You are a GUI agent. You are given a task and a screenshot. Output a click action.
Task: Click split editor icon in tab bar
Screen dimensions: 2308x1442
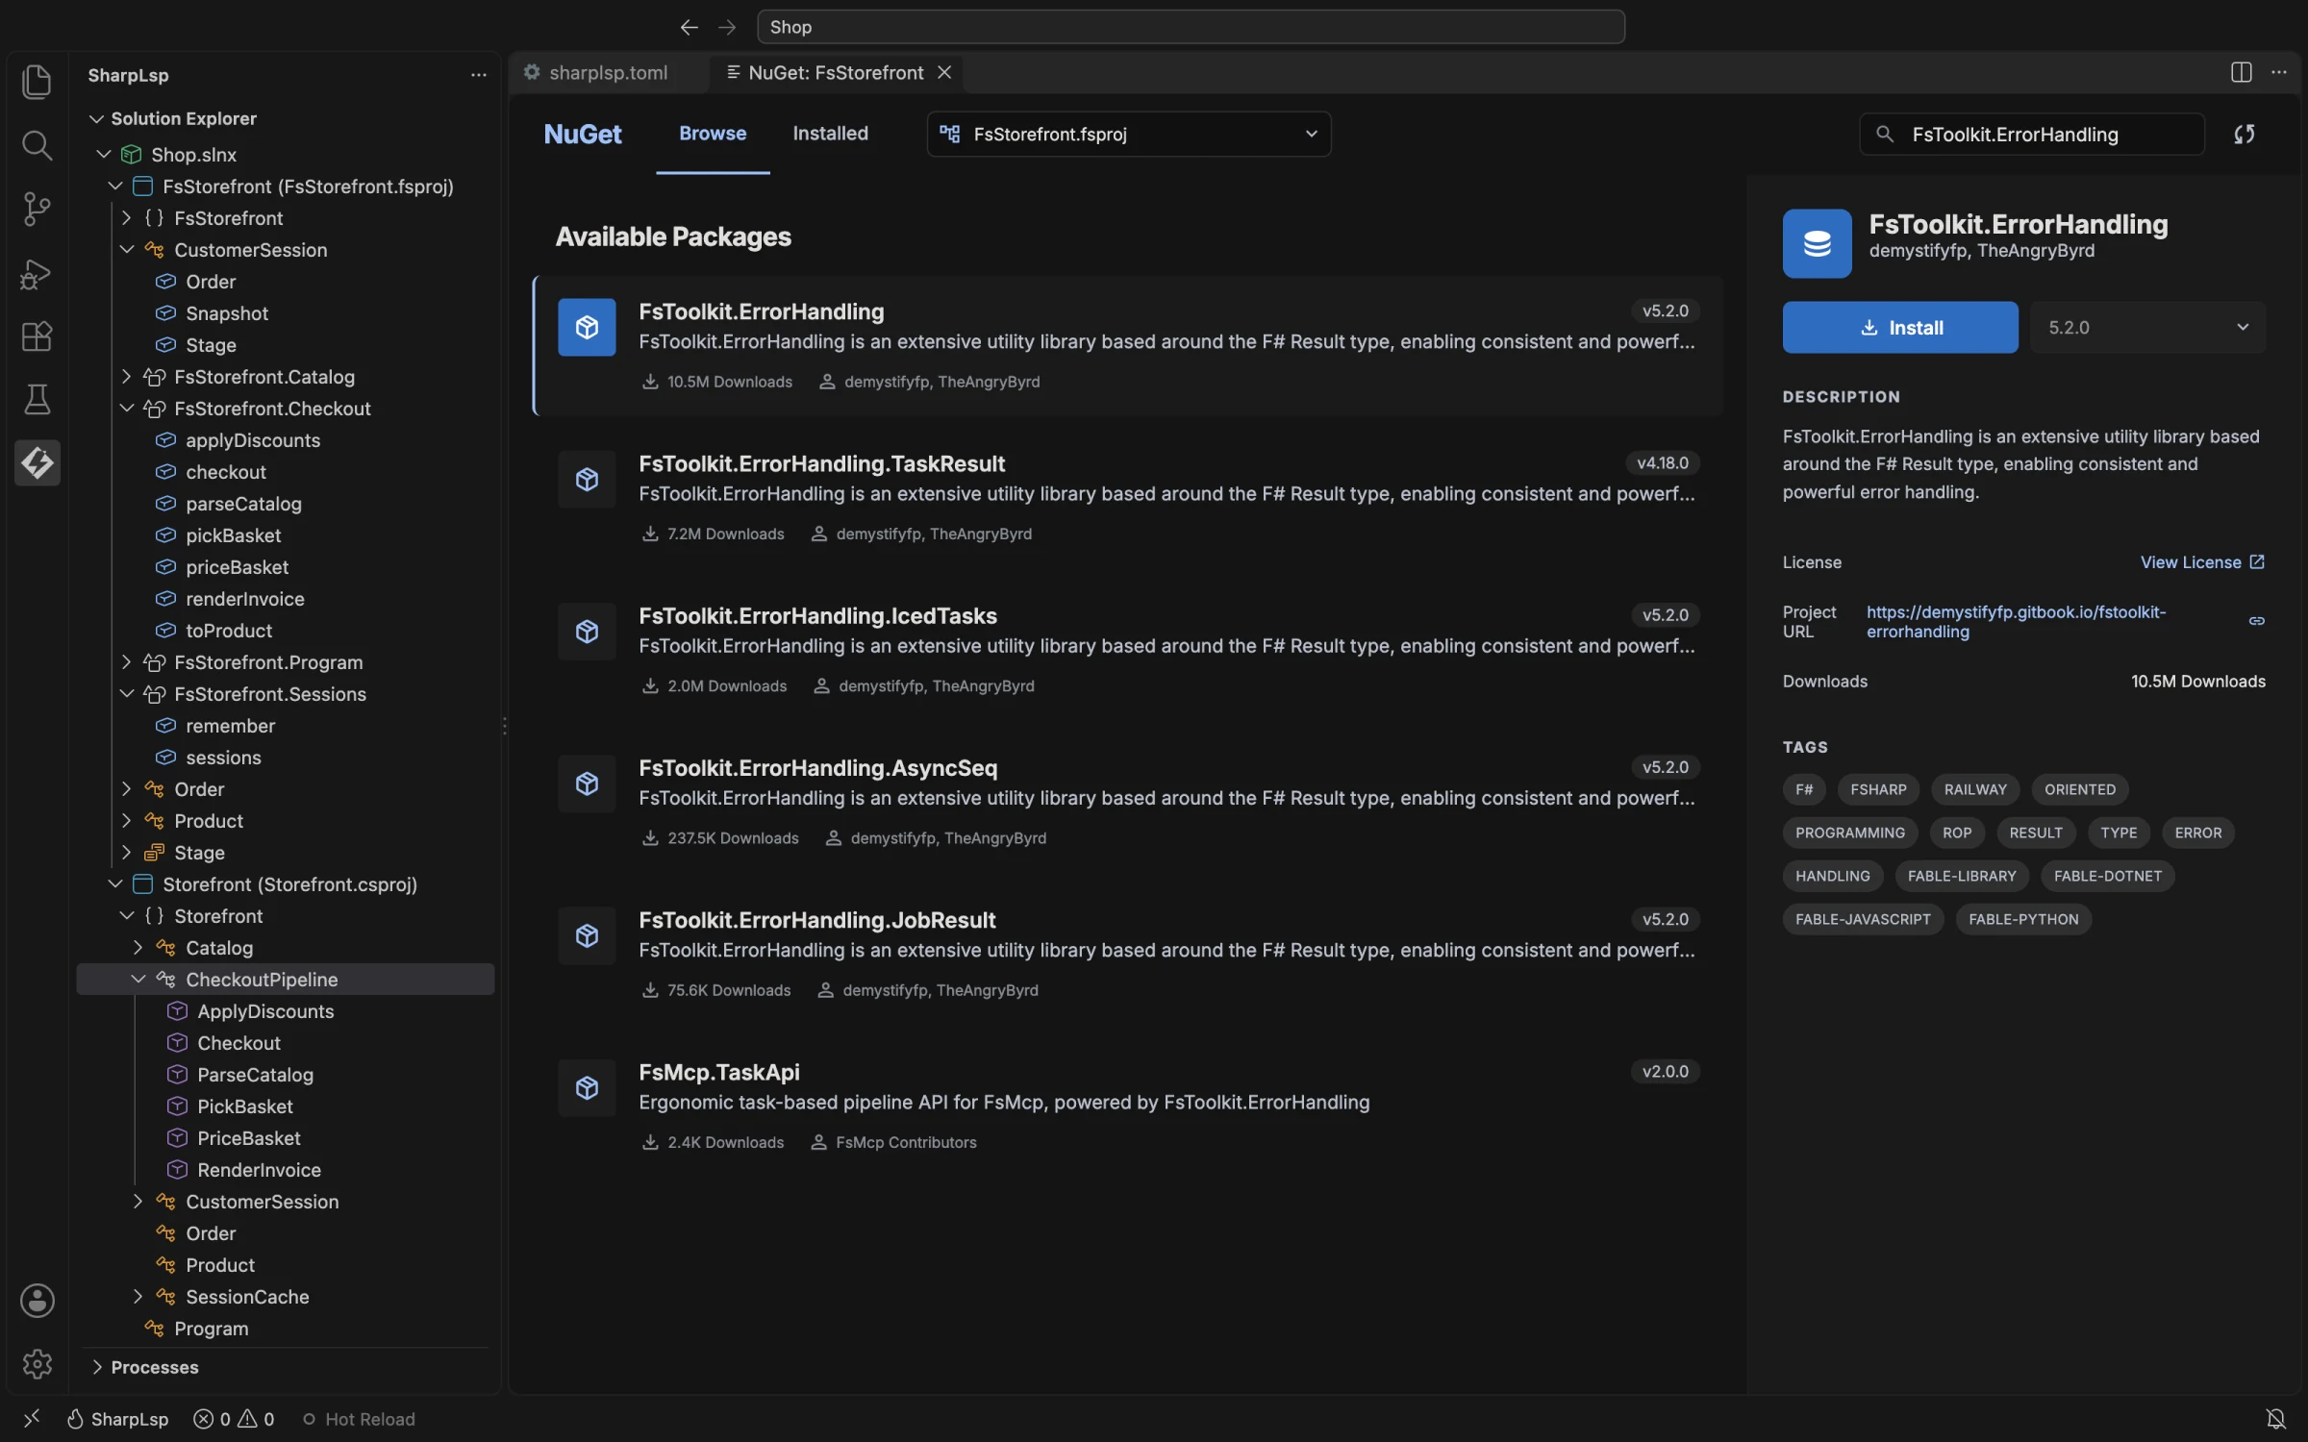click(x=2241, y=73)
